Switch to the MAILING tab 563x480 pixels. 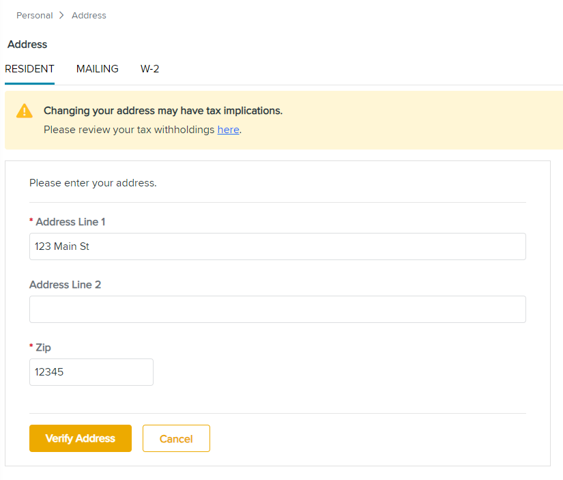pyautogui.click(x=97, y=69)
